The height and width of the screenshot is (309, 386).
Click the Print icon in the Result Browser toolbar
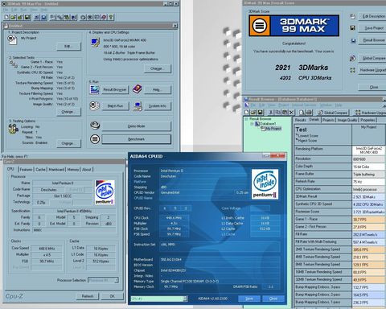click(x=309, y=112)
